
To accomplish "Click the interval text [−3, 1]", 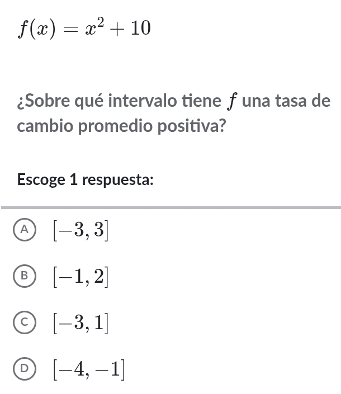I will tap(80, 323).
